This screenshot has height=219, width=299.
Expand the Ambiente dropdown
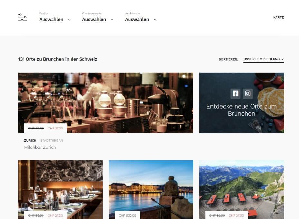141,17
